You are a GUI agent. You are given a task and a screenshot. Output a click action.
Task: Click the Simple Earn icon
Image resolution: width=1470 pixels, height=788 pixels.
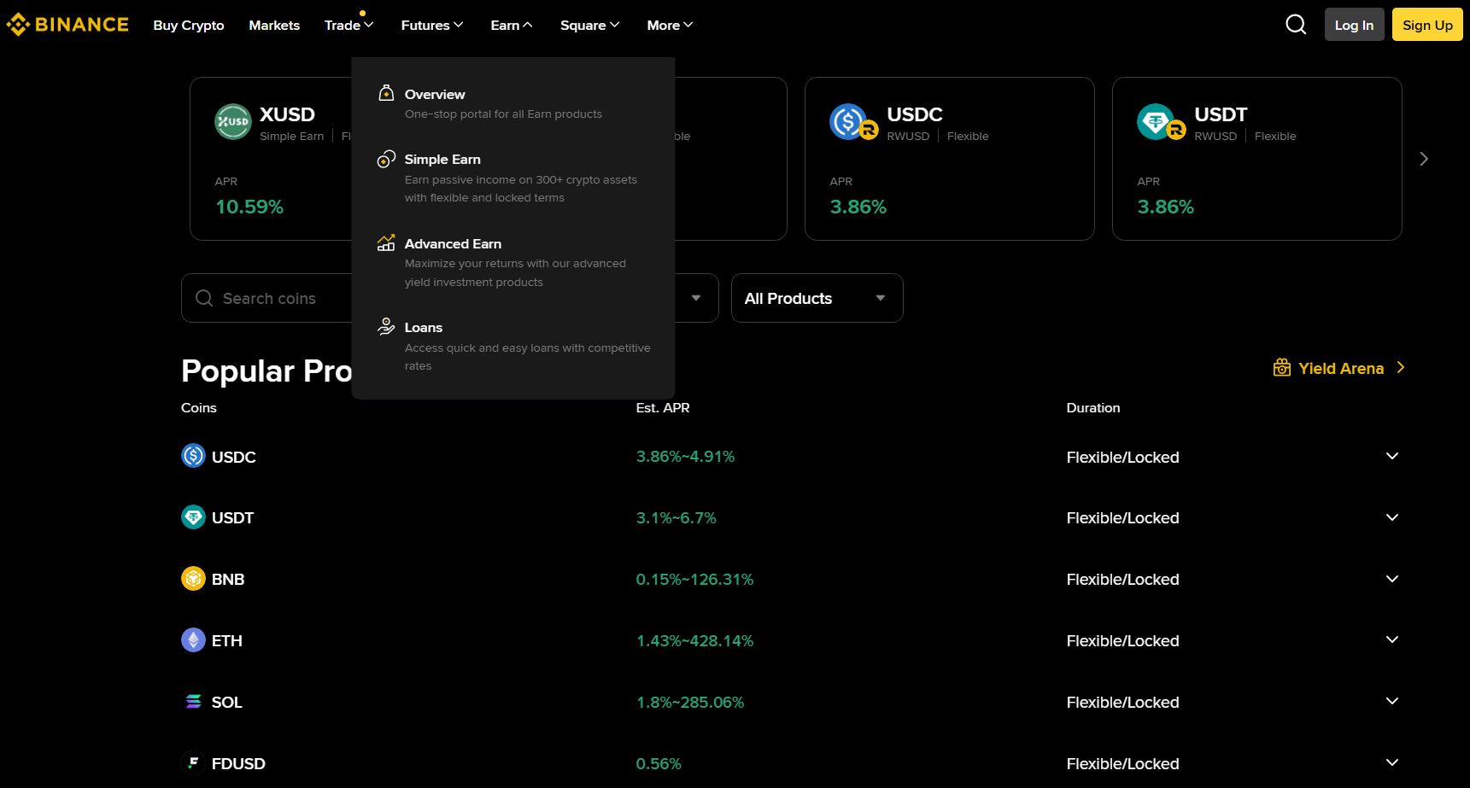coord(386,158)
